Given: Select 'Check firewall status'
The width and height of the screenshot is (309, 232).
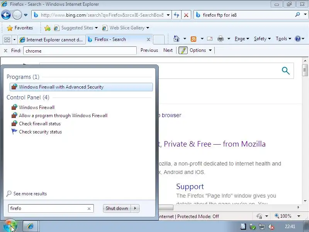Looking at the screenshot, I should pos(40,124).
